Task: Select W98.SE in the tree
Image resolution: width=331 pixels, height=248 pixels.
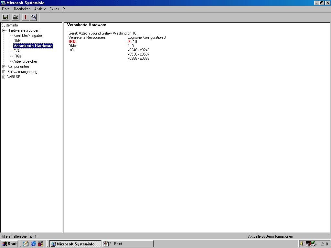Action: click(x=14, y=77)
